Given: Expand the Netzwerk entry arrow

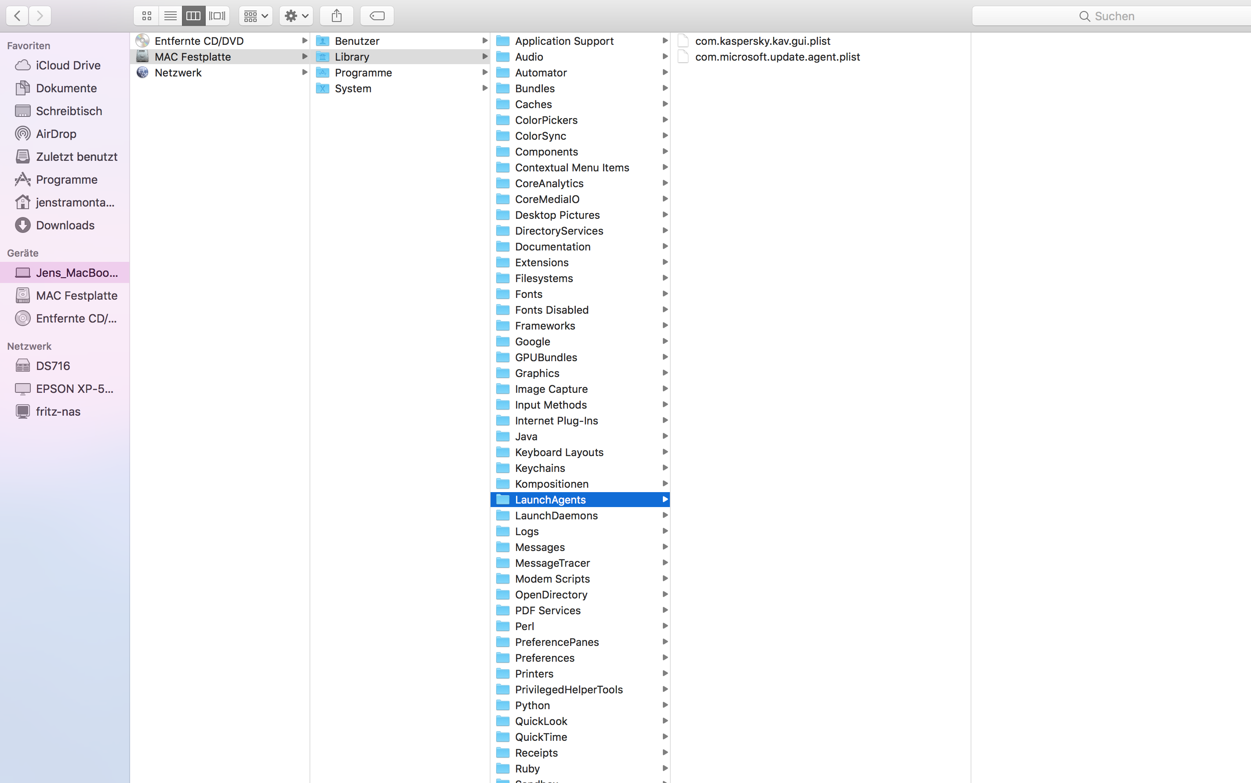Looking at the screenshot, I should coord(305,72).
